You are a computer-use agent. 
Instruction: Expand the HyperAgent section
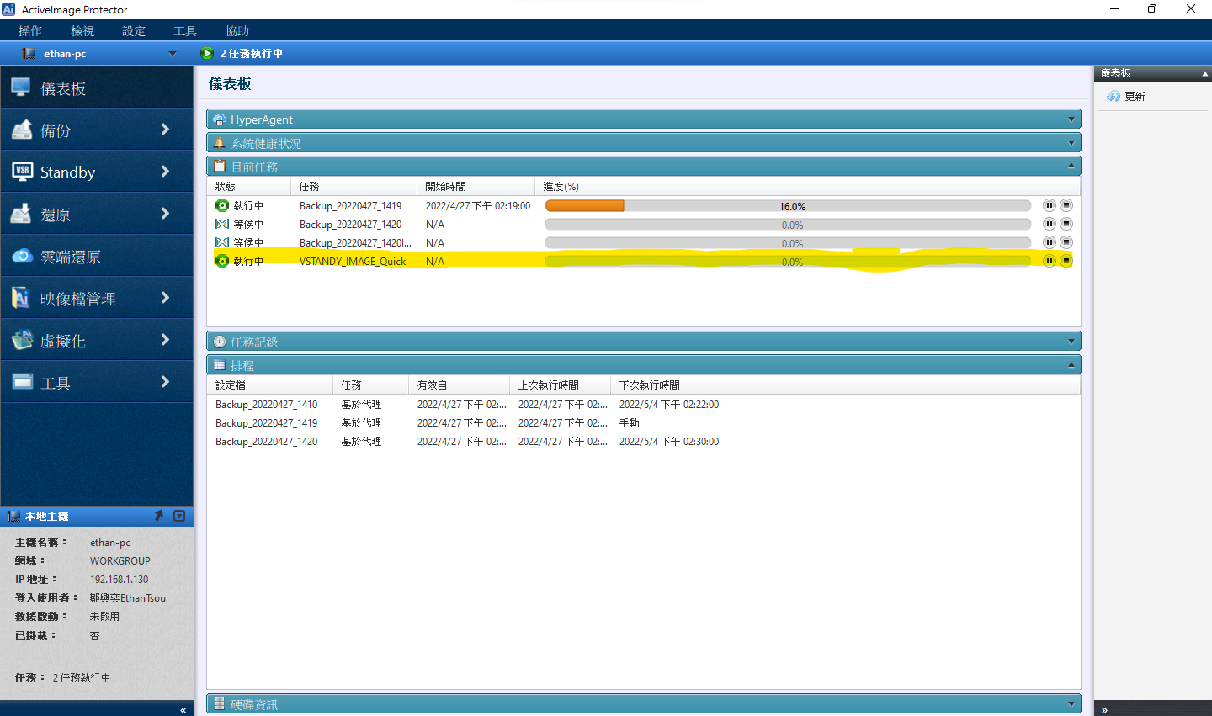pyautogui.click(x=1071, y=119)
